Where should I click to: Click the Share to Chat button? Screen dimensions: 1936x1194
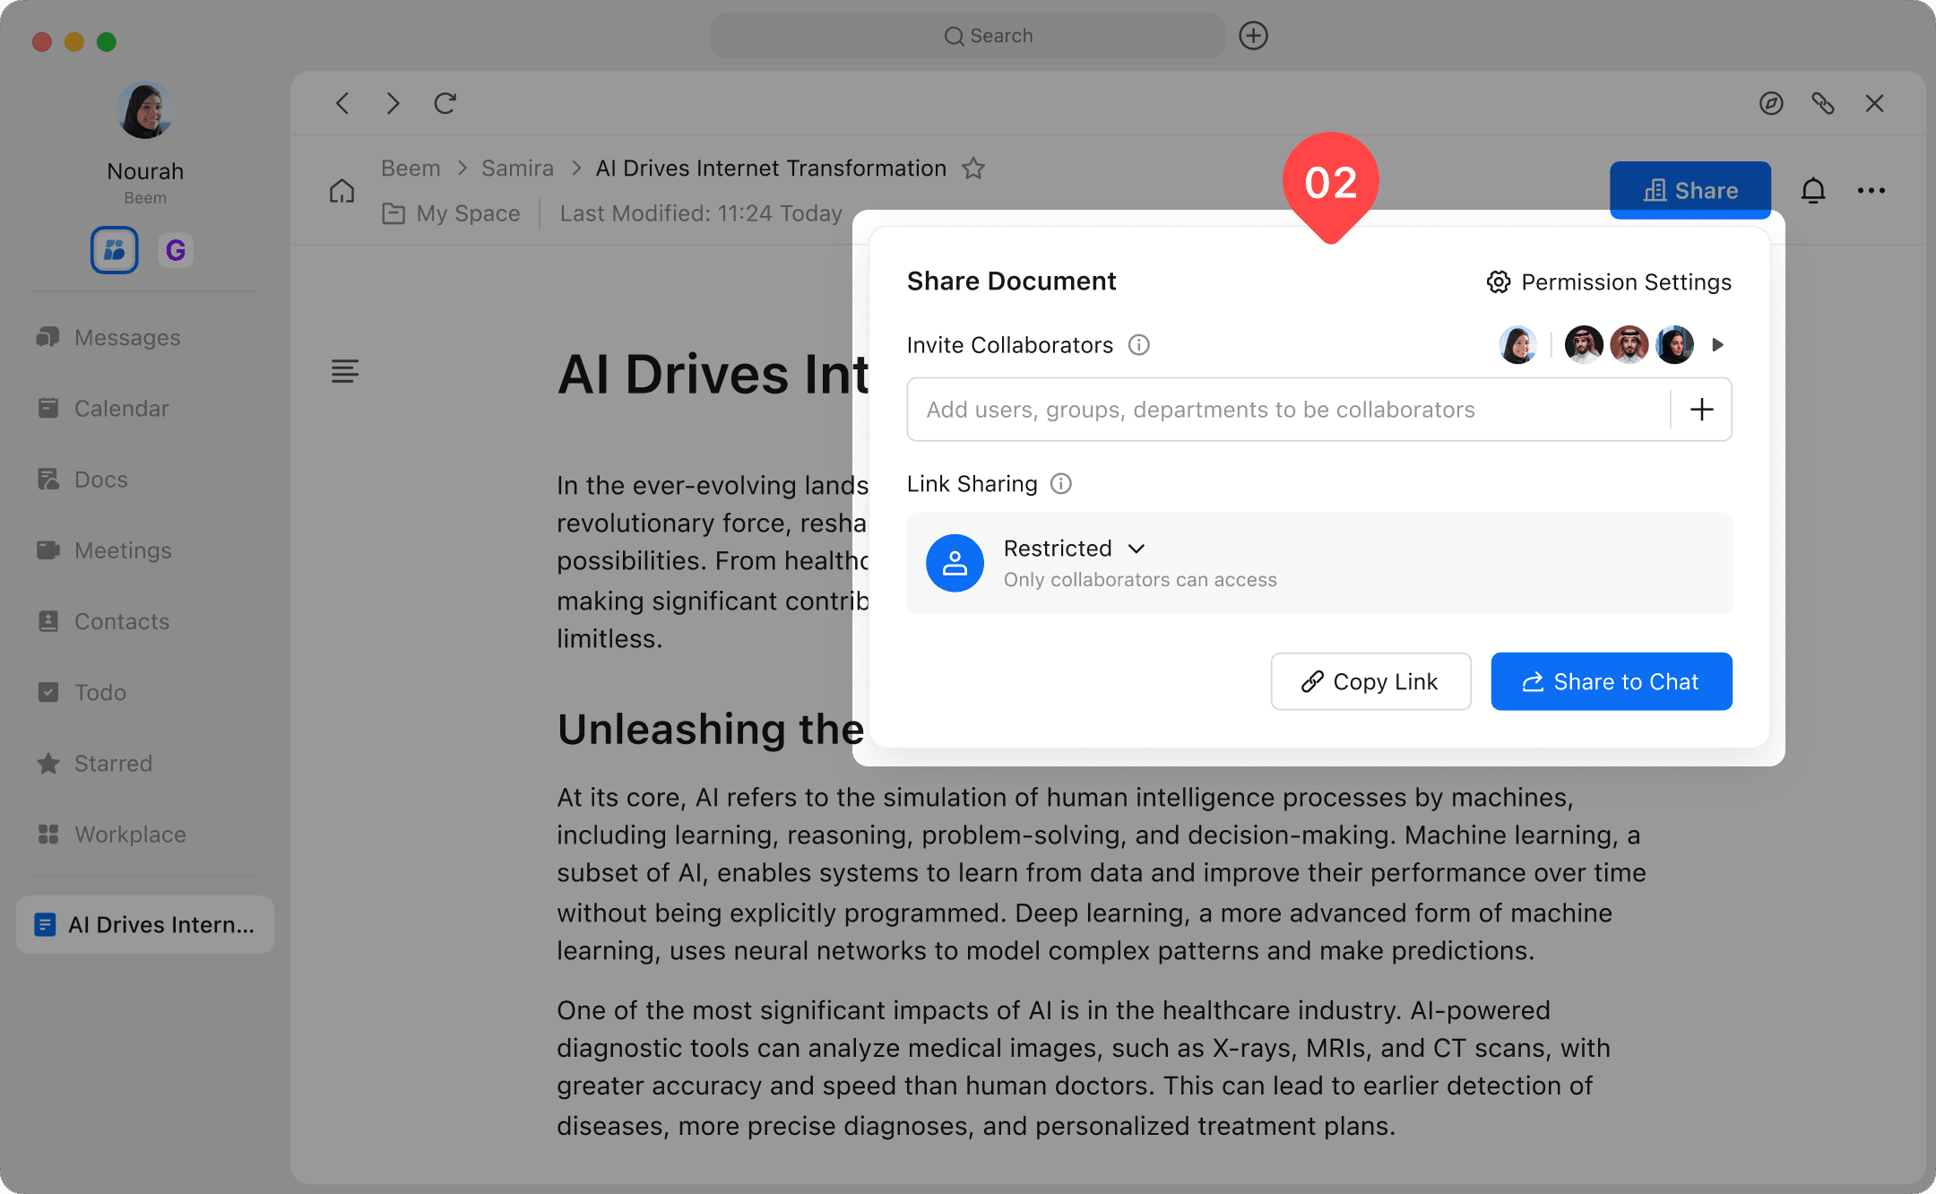[x=1611, y=681]
